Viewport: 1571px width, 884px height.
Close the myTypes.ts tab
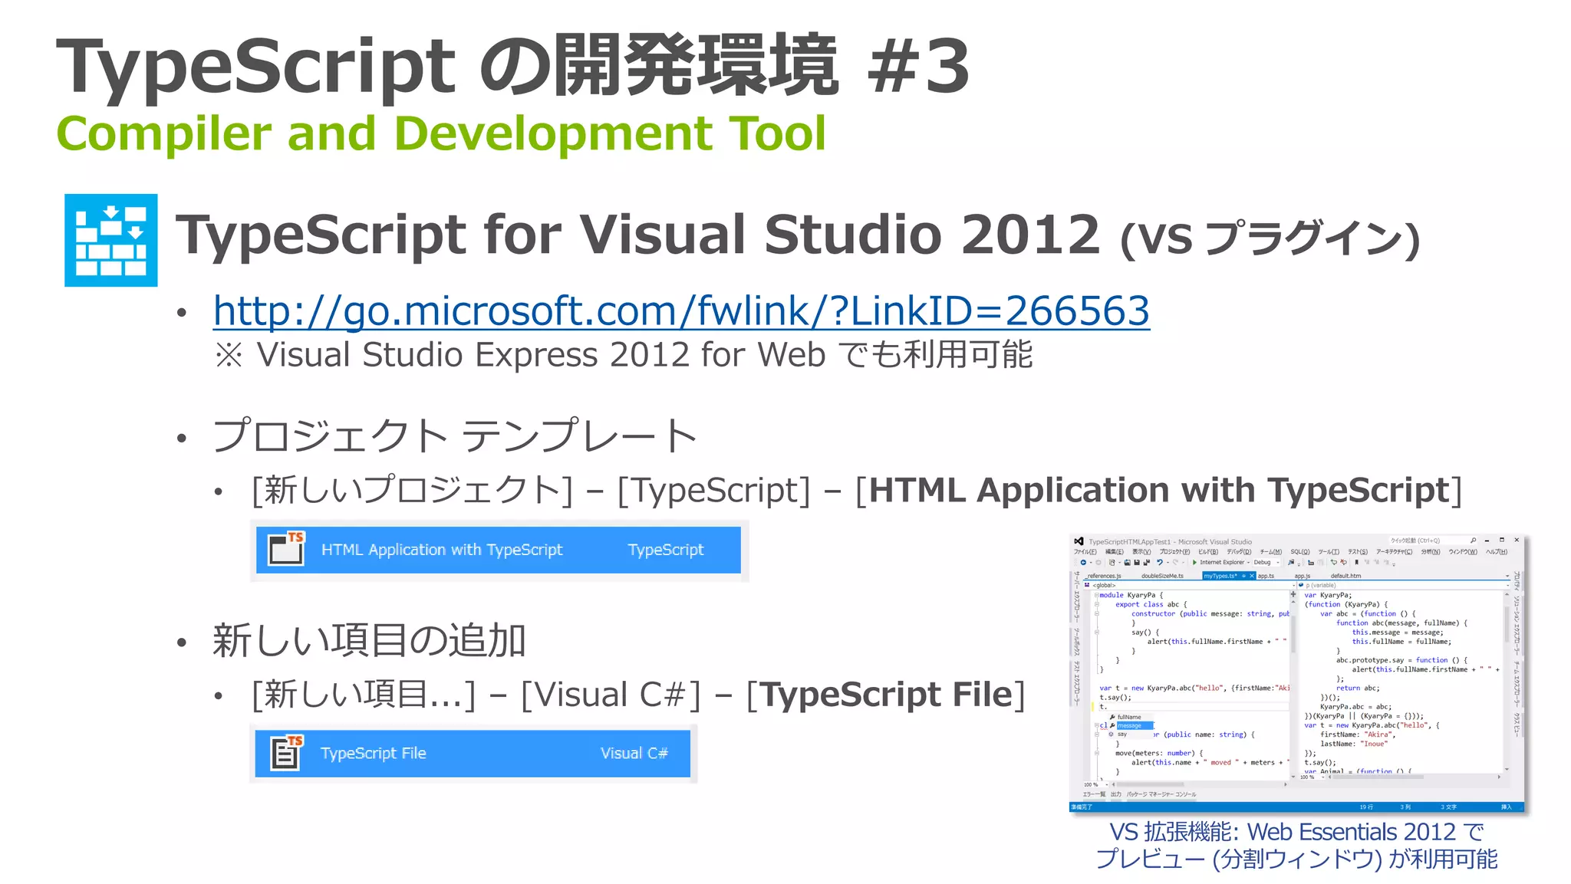click(x=1252, y=576)
